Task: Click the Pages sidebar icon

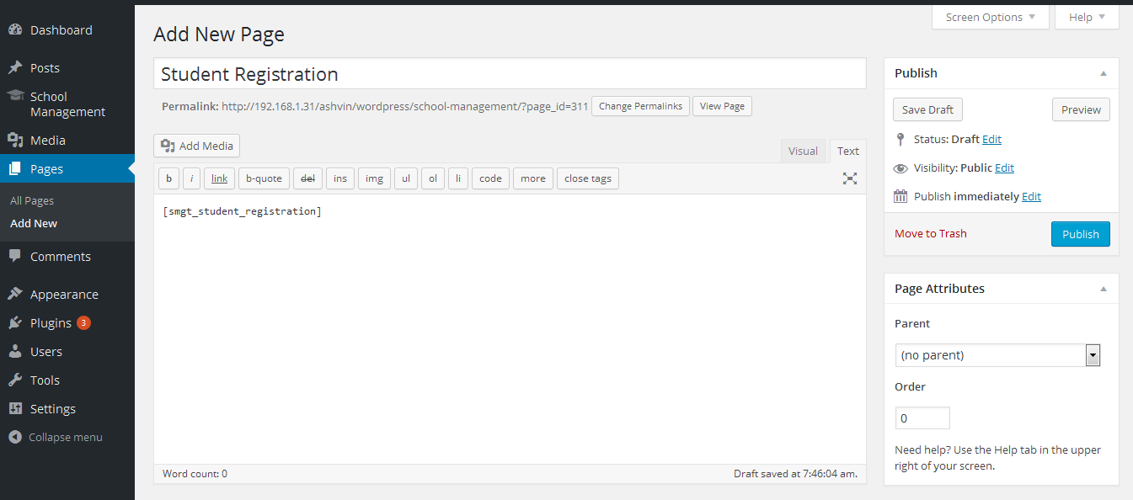Action: 16,168
